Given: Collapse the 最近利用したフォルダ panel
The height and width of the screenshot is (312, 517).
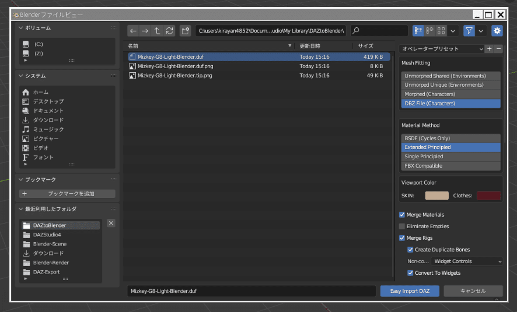Looking at the screenshot, I should pyautogui.click(x=21, y=209).
